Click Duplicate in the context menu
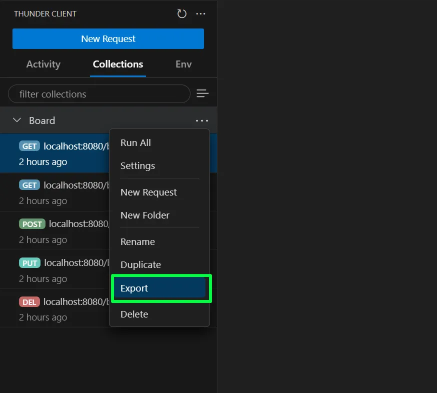437x393 pixels. [140, 264]
